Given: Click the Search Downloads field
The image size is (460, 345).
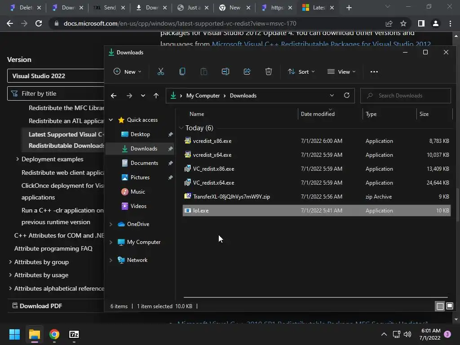Looking at the screenshot, I should 406,96.
